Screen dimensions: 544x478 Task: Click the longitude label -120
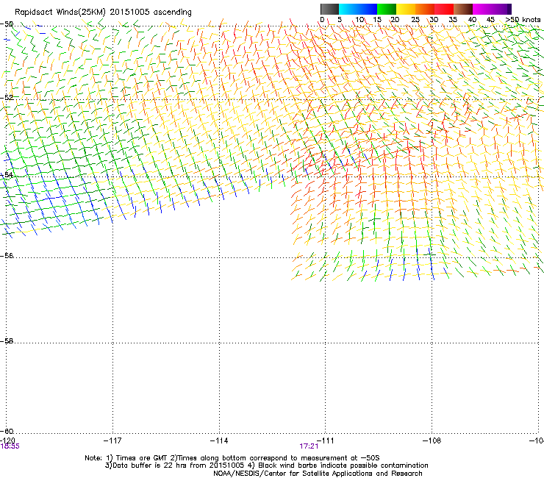[x=7, y=440]
